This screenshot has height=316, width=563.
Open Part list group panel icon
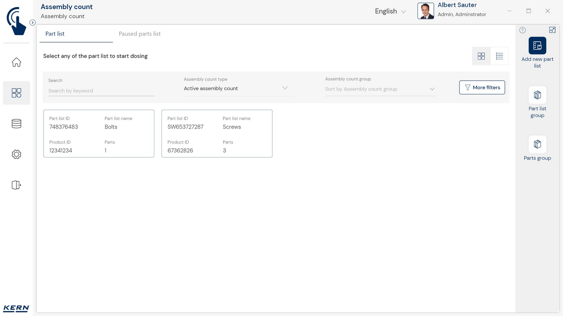(x=537, y=95)
